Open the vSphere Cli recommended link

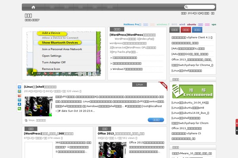point(186,134)
